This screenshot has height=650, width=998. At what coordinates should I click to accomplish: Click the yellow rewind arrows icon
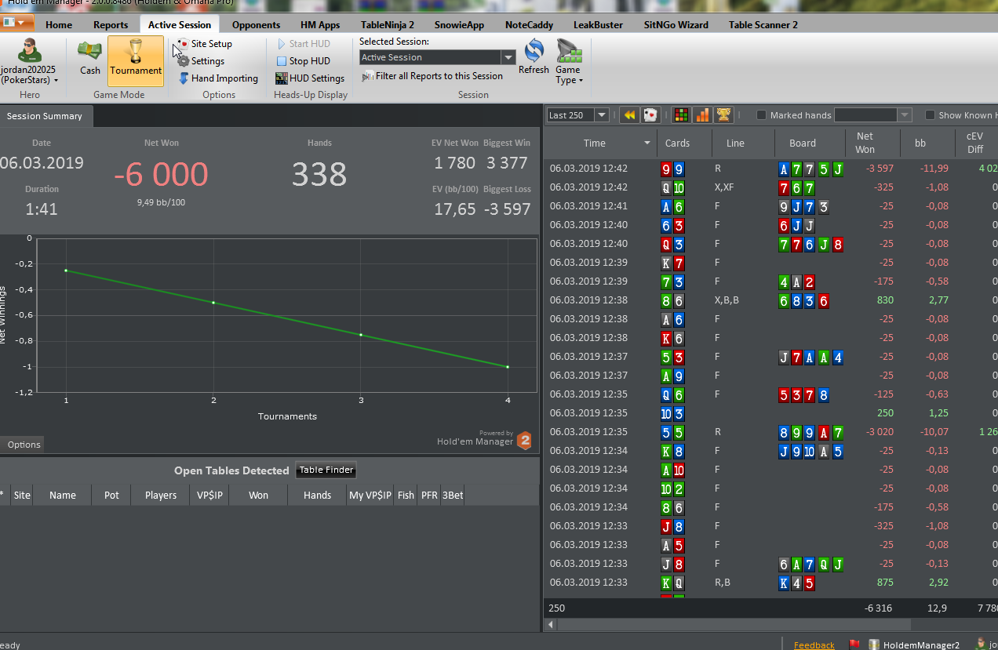(629, 115)
